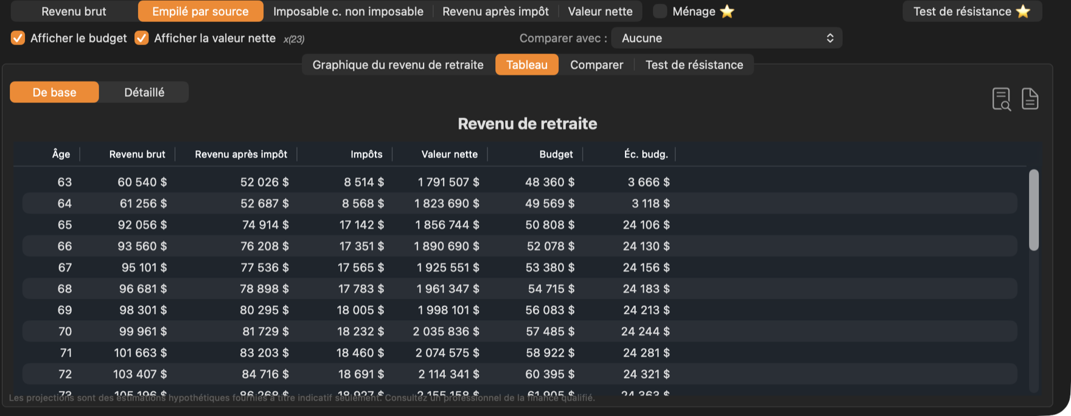The width and height of the screenshot is (1071, 416).
Task: Click net worth 2 035 836 $
Action: [446, 331]
